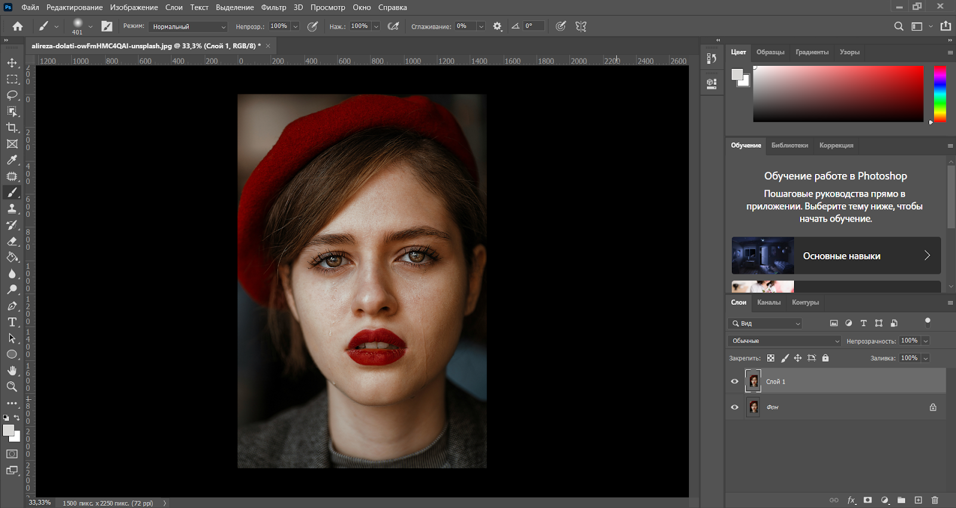This screenshot has height=508, width=956.
Task: Toggle the layer filter on/off switch
Action: [x=927, y=322]
